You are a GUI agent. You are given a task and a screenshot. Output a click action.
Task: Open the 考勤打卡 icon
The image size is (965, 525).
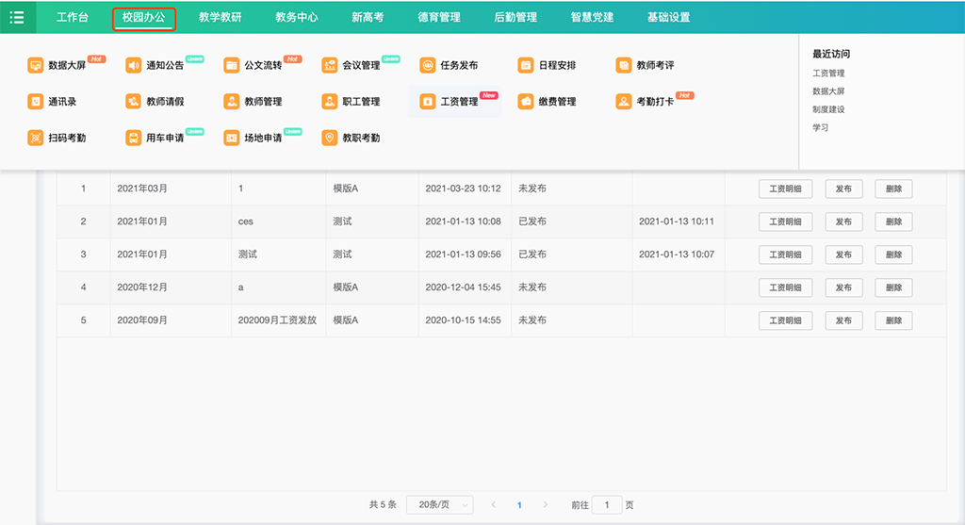[624, 101]
